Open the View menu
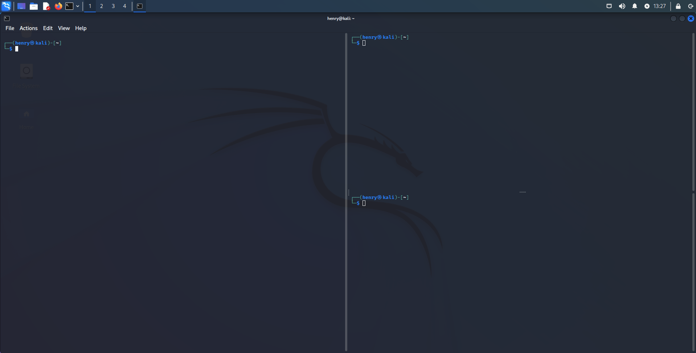Viewport: 696px width, 353px height. tap(64, 28)
